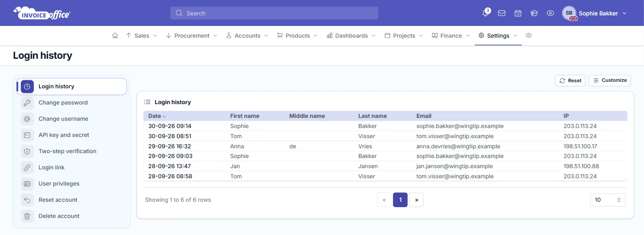Click the Reset button

(570, 81)
